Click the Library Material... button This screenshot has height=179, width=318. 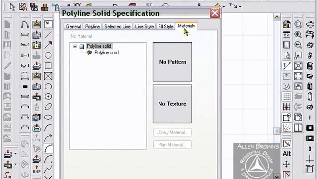pos(172,132)
